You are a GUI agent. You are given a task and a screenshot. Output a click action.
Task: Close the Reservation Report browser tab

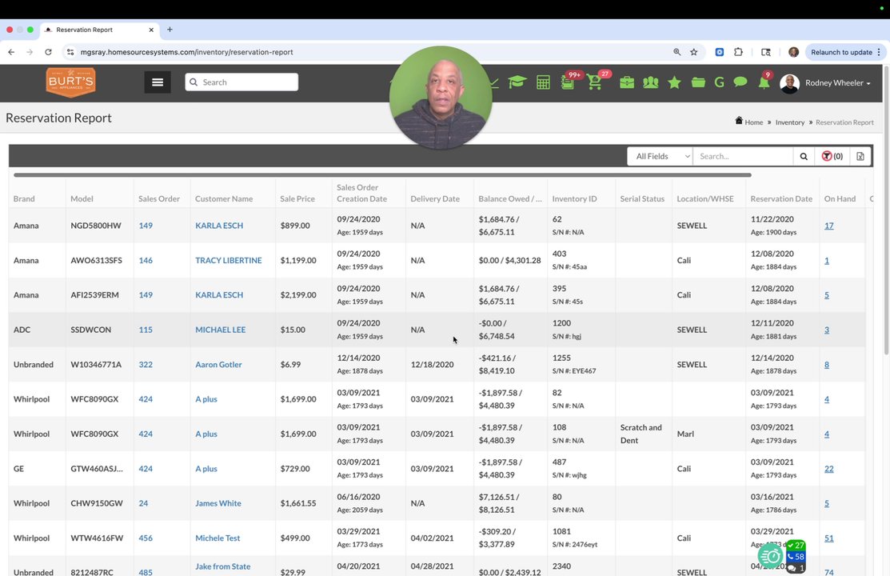click(151, 30)
